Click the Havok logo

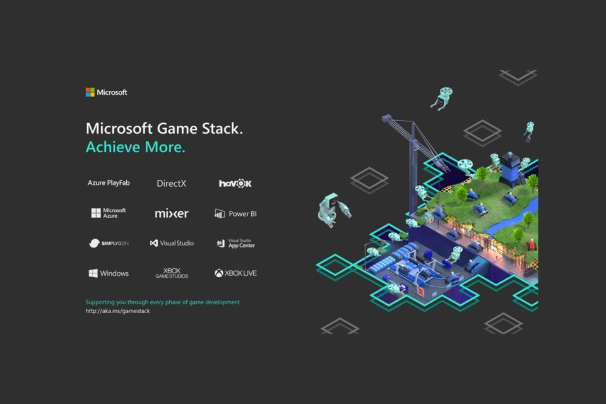[235, 183]
